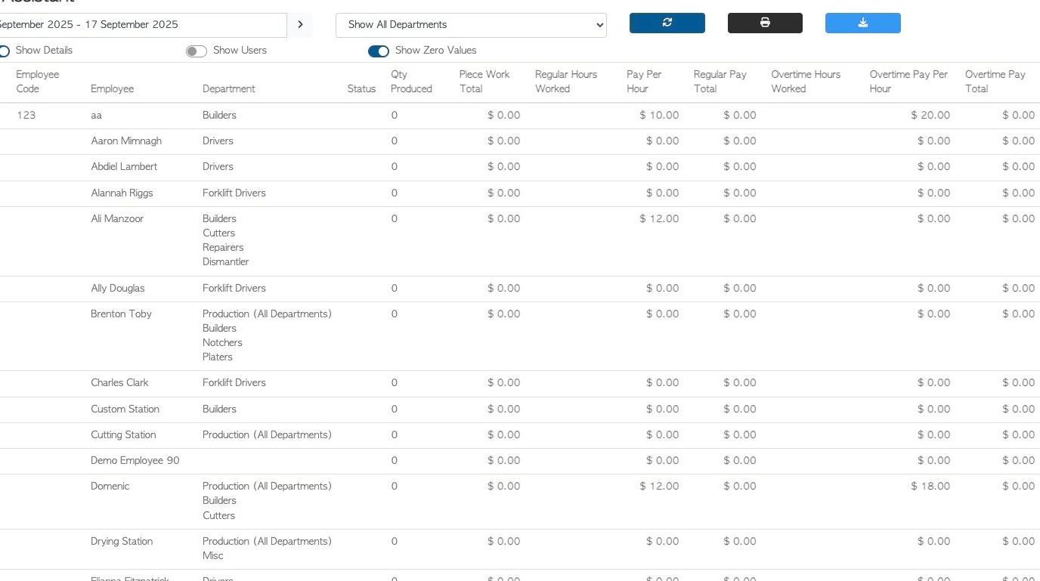1040x581 pixels.
Task: Go to next date range arrow
Action: coord(300,25)
